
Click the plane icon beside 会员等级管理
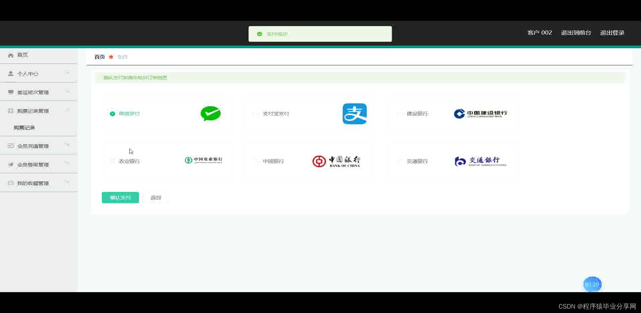(11, 165)
